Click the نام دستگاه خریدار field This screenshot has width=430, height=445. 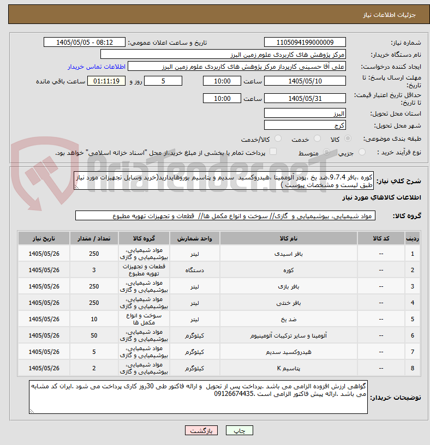click(x=223, y=55)
